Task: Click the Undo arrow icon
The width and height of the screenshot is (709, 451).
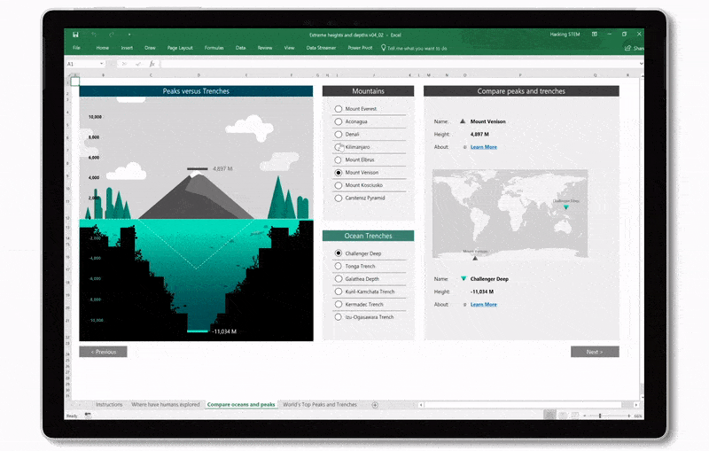Action: click(95, 35)
